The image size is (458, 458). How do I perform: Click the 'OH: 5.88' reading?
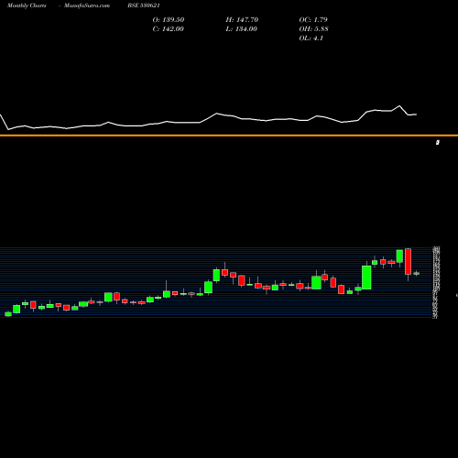pos(314,29)
